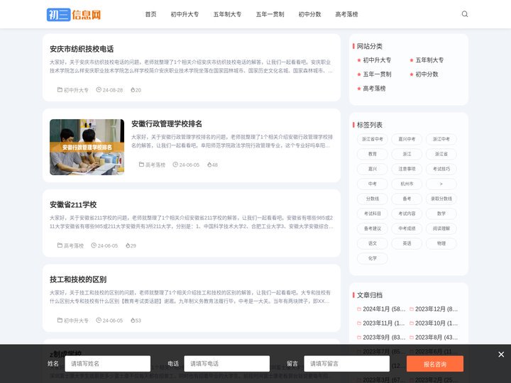This screenshot has height=383, width=511.
Task: Focus the 请填写电话 phone field
Action: coord(227,364)
